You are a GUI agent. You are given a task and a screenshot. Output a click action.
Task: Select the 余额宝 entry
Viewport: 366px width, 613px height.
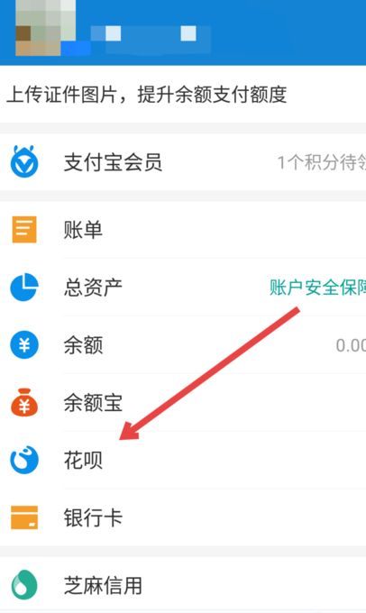tap(183, 402)
